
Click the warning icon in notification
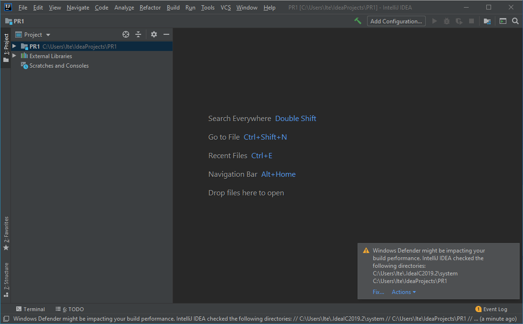[366, 250]
